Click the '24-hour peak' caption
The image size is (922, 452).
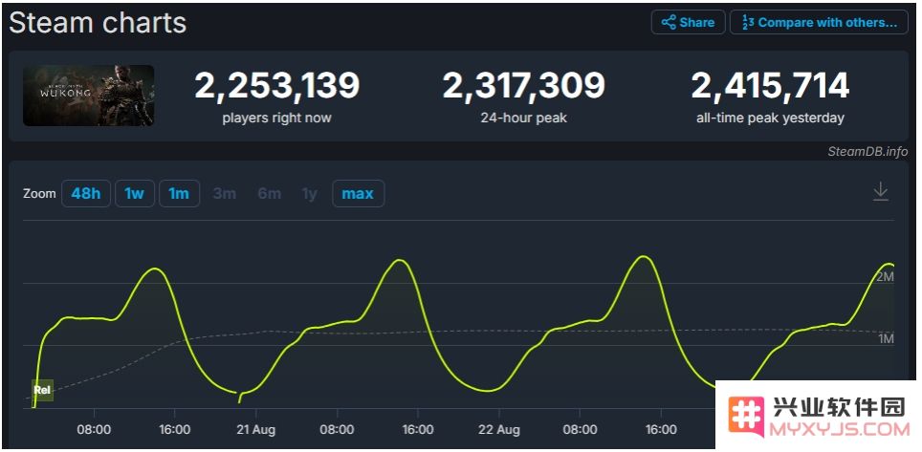tap(523, 118)
